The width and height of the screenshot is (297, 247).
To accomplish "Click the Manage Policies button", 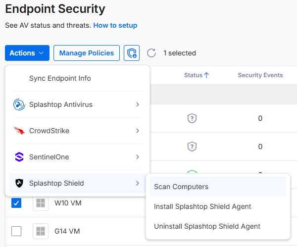I will click(x=87, y=53).
